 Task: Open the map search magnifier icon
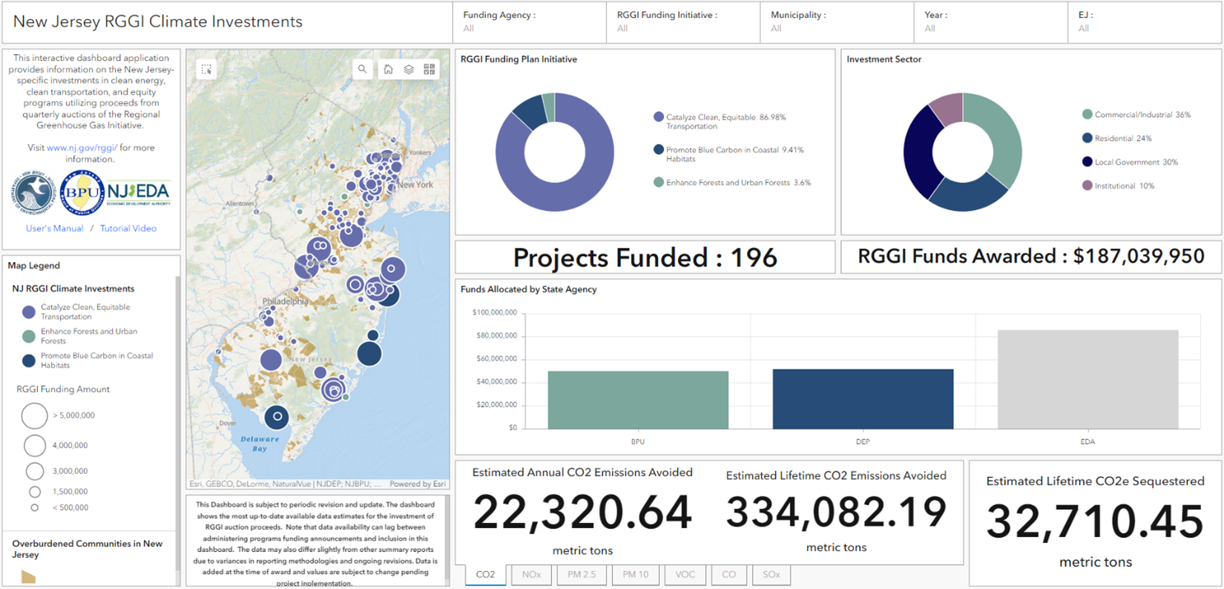[x=362, y=69]
